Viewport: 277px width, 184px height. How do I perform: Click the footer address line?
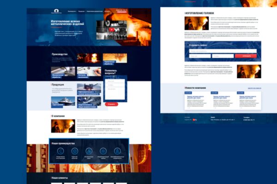click(x=223, y=120)
